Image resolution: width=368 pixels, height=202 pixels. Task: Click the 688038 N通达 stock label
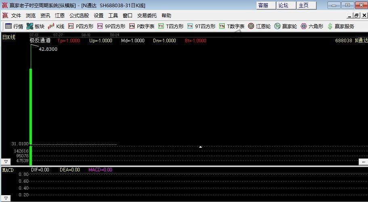pyautogui.click(x=351, y=41)
